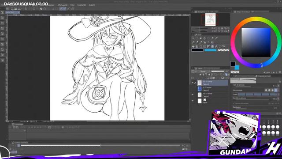Viewport: 282px width, 159px height.
Task: Select the Calque 1 layer row
Action: click(212, 95)
